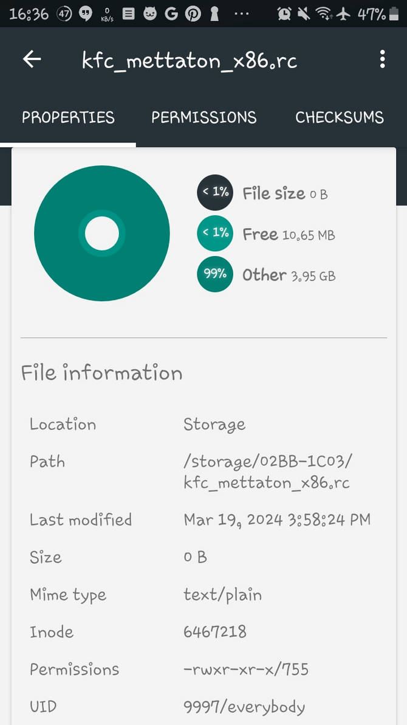Select the Properties tab
407x725 pixels.
pyautogui.click(x=68, y=117)
